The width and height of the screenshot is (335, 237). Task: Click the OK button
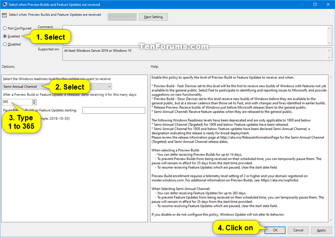click(275, 230)
